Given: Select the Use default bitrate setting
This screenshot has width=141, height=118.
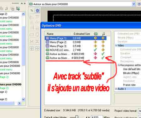Looking at the screenshot, I should click(x=132, y=69).
